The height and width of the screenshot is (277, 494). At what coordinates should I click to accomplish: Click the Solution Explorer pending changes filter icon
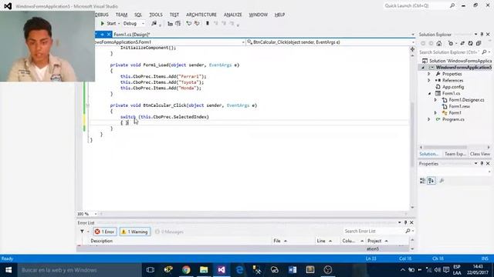click(451, 43)
